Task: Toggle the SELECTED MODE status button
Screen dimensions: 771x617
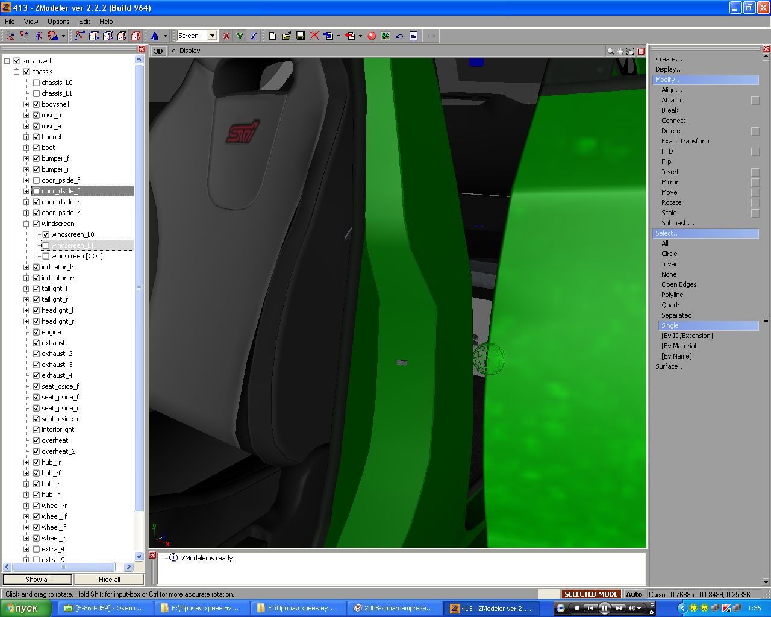Action: (x=591, y=594)
